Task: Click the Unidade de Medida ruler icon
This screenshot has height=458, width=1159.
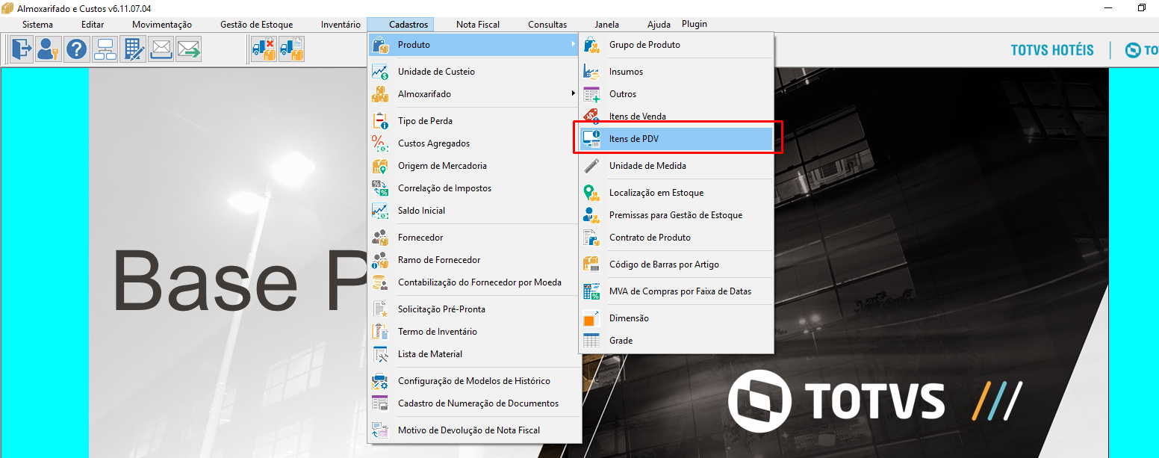Action: tap(591, 166)
